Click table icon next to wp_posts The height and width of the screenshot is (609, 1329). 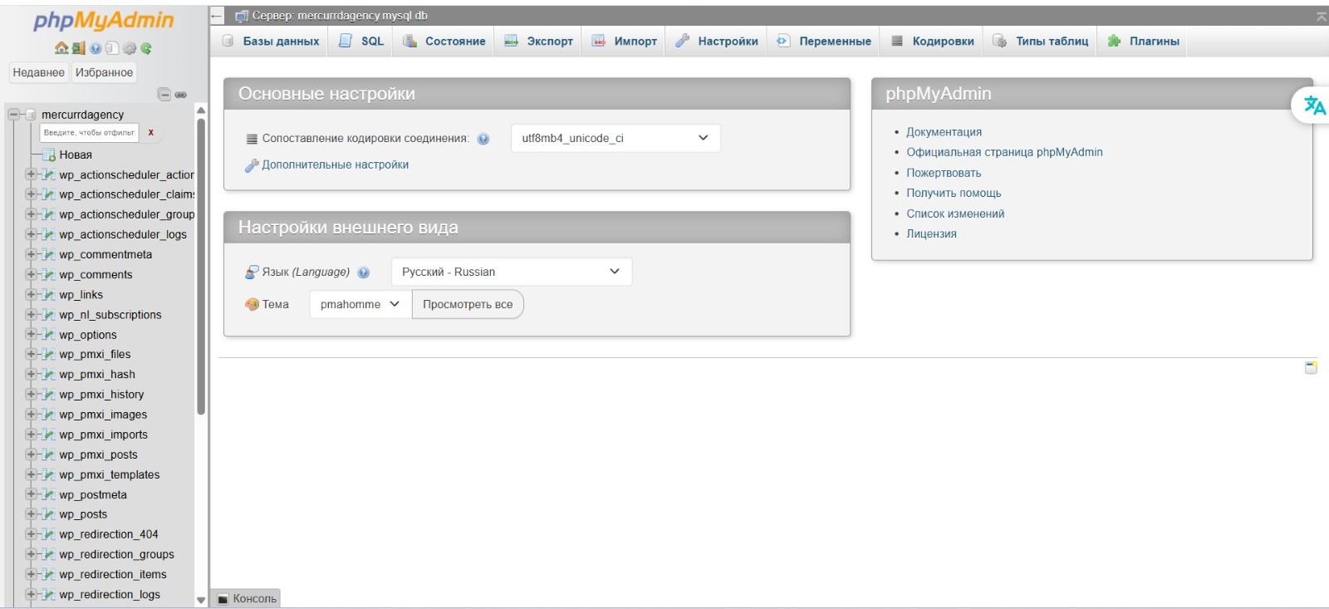point(49,514)
